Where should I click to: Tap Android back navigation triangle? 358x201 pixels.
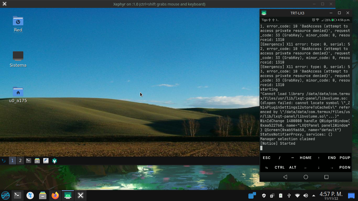click(285, 177)
